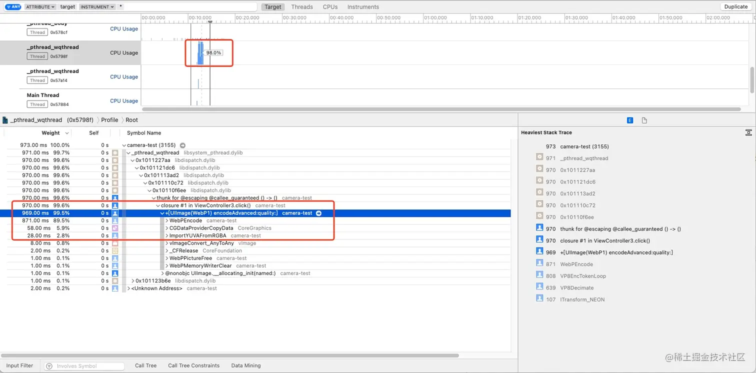This screenshot has width=756, height=373.
Task: Click CPU Usage for thread 0x57a14
Action: 124,77
